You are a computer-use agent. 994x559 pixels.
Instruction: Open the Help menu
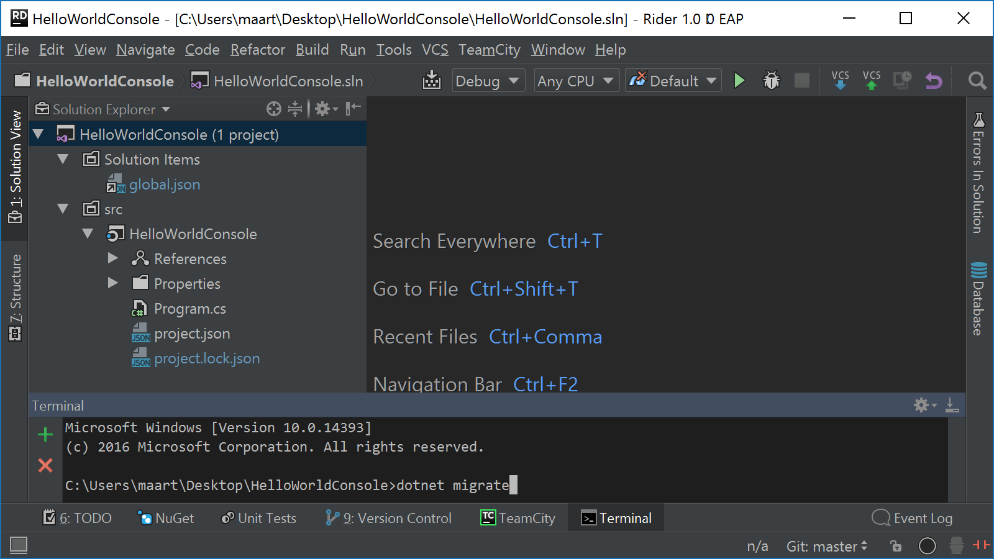(610, 50)
